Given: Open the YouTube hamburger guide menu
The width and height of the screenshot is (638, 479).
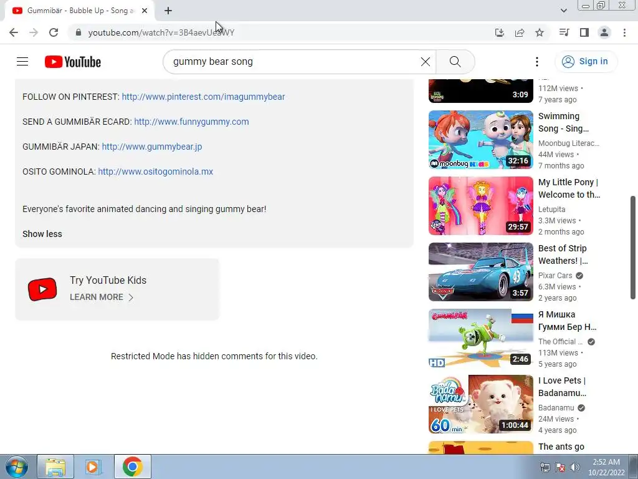Looking at the screenshot, I should [22, 62].
